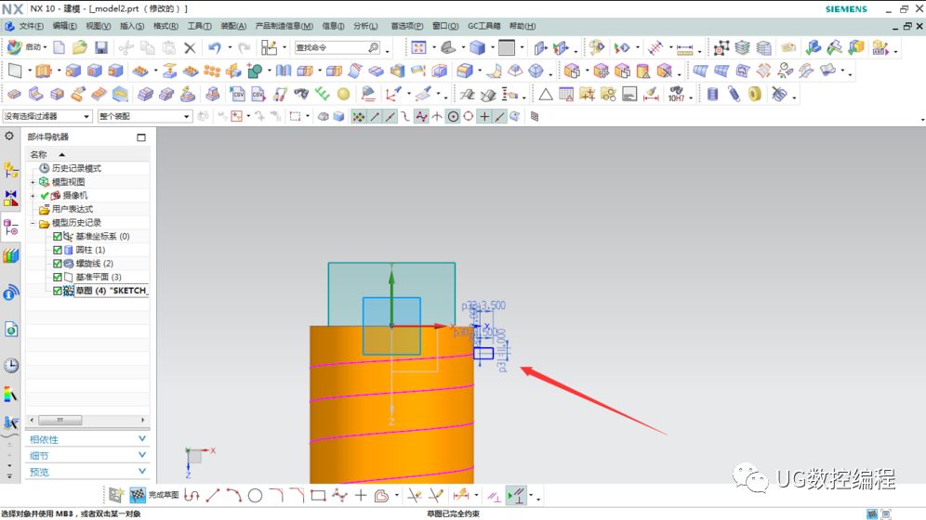The image size is (926, 520).
Task: Select the Circle sketch tool
Action: pos(255,496)
